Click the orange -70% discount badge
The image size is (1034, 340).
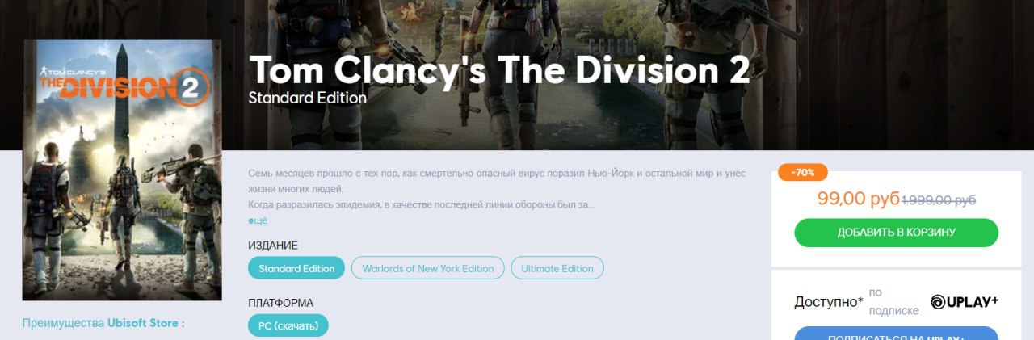(x=803, y=172)
